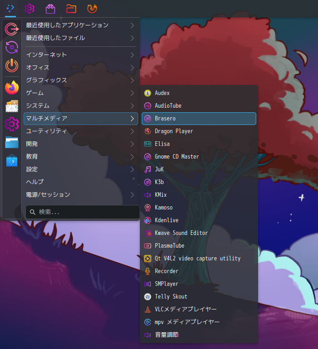Click the mpv media player icon
Image resolution: width=318 pixels, height=349 pixels.
click(148, 322)
